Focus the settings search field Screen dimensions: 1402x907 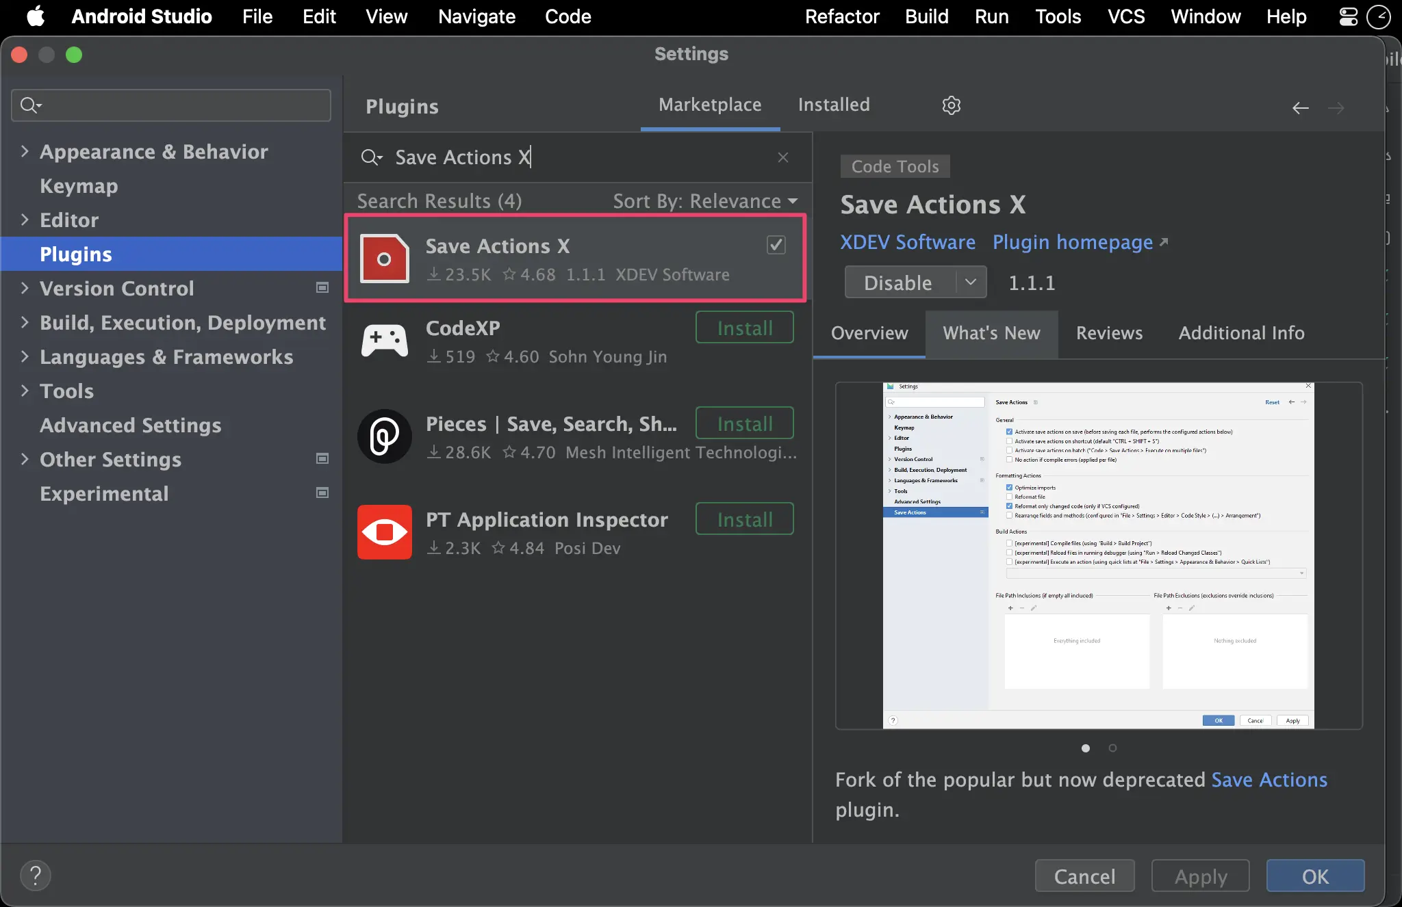pyautogui.click(x=171, y=105)
